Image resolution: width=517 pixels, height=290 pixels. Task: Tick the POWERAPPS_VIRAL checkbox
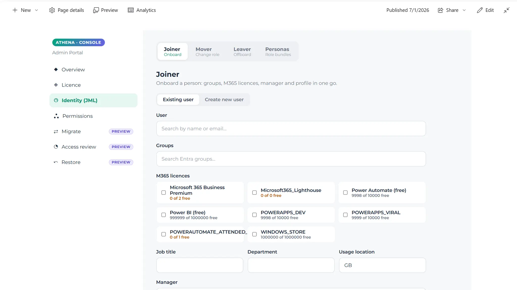point(345,215)
